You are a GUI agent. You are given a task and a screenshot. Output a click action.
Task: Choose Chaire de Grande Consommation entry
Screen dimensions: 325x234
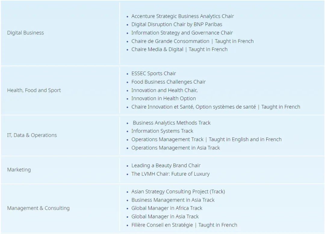(192, 41)
